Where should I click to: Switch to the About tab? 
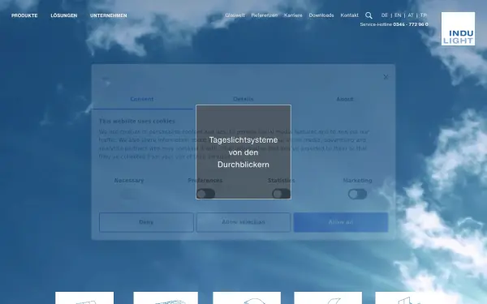345,99
